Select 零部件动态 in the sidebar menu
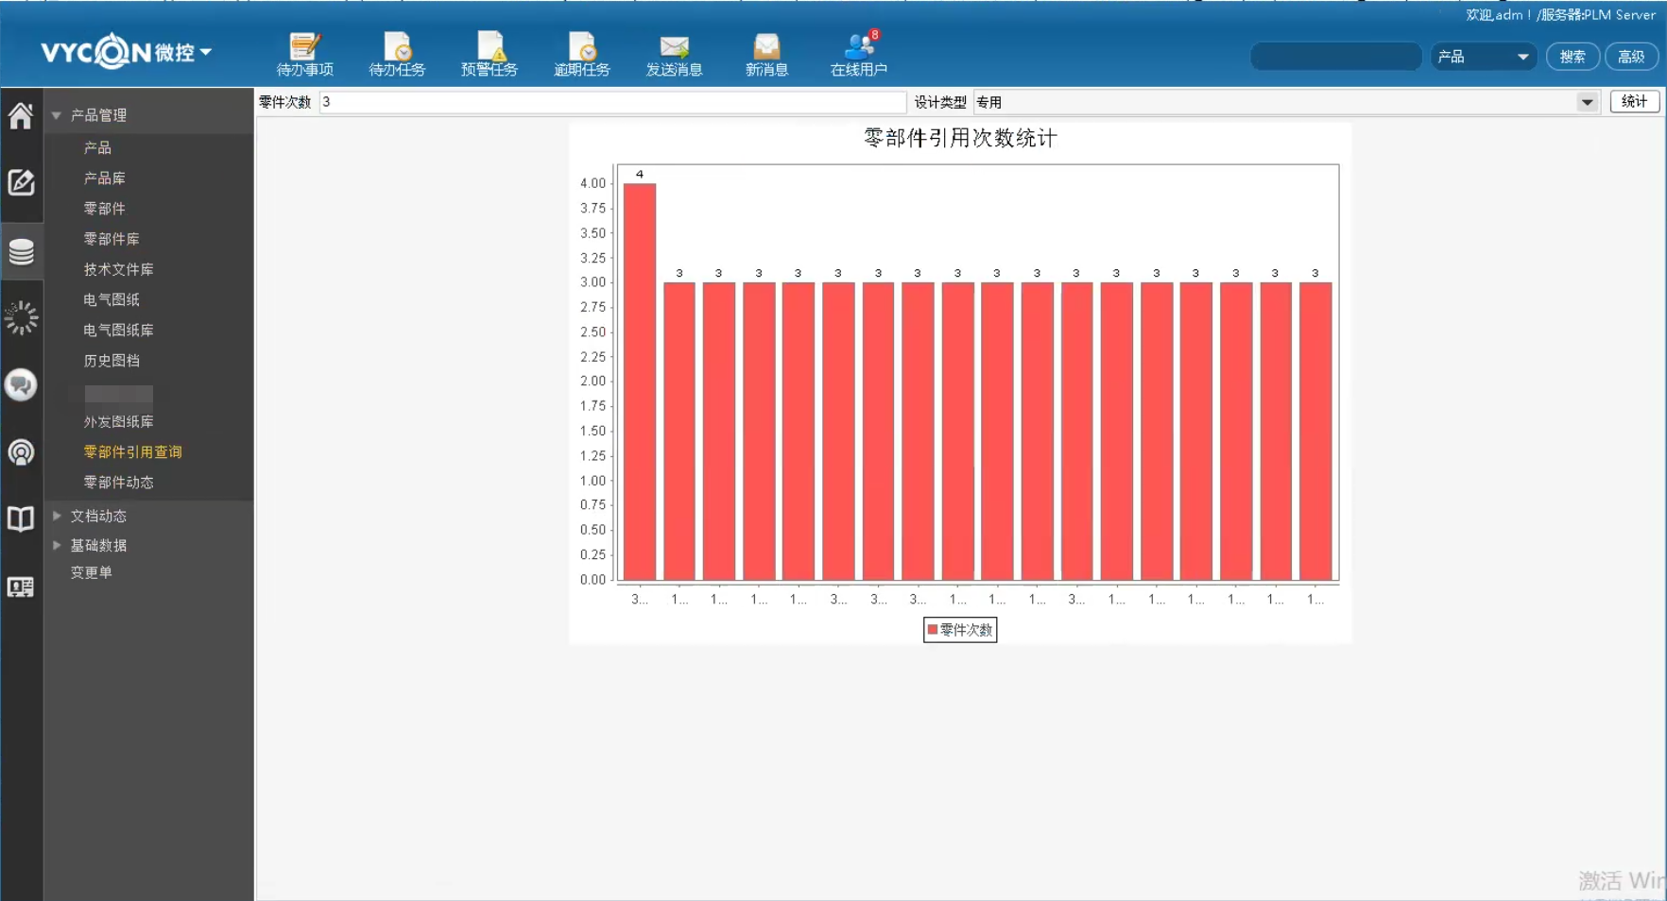The height and width of the screenshot is (901, 1667). [118, 482]
